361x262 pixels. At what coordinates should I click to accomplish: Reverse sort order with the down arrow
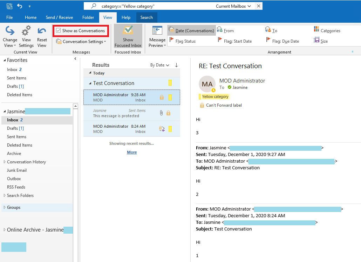(176, 65)
